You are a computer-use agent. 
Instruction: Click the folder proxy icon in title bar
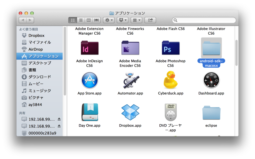coord(112,13)
